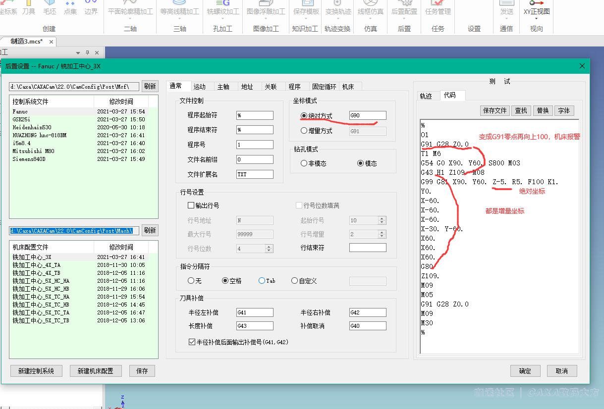Open the 线框仿真 simulation tool
This screenshot has height=409, width=604.
tap(371, 8)
